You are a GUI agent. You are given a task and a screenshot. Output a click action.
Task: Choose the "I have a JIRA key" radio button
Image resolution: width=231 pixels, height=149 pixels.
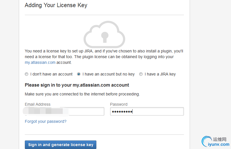[x=141, y=74]
